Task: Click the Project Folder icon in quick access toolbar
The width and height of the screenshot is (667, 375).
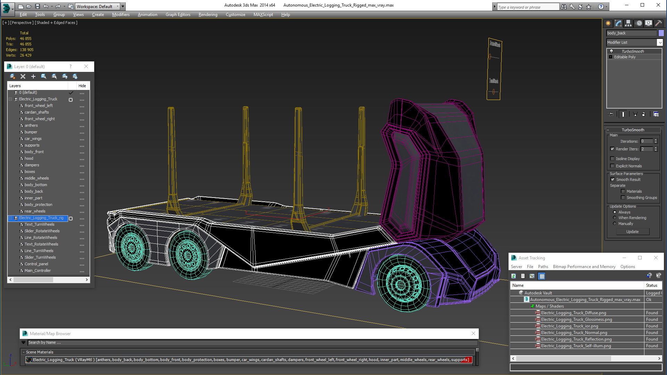Action: pyautogui.click(x=71, y=6)
